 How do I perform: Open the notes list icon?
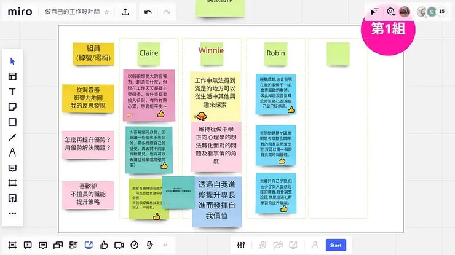point(73,245)
